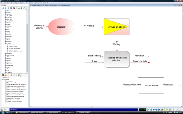Click the 'Analyse des model' taskbar button
Screen dimensions: 183x114
click(x=53, y=113)
